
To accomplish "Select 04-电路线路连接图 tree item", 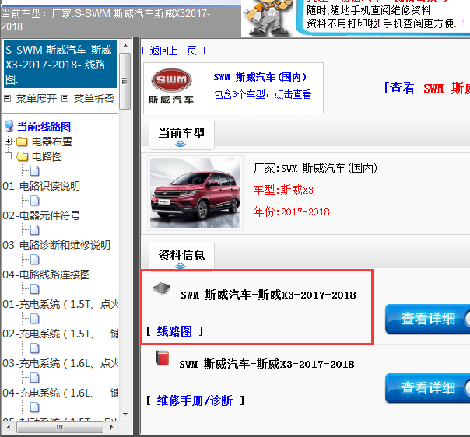I will pyautogui.click(x=47, y=274).
